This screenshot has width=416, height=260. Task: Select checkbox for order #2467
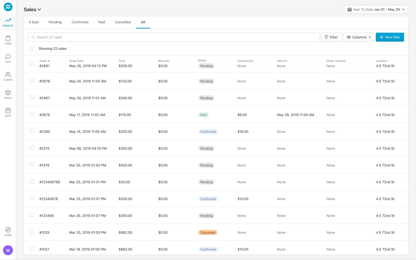(x=32, y=97)
